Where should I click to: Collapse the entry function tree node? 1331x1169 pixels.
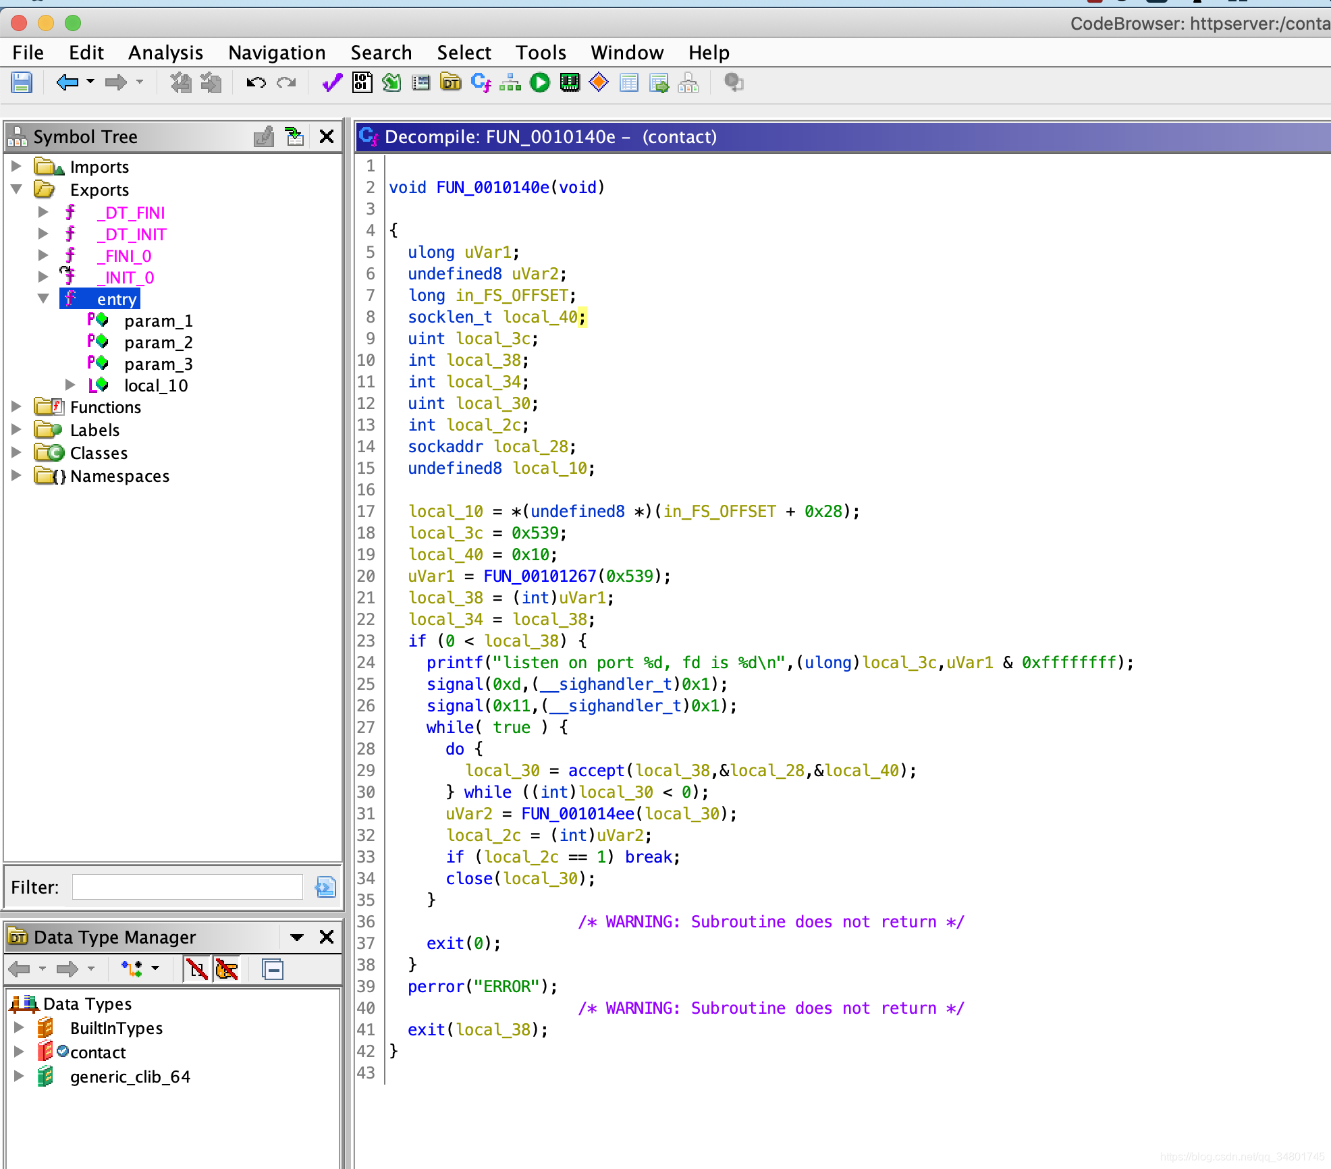click(43, 298)
